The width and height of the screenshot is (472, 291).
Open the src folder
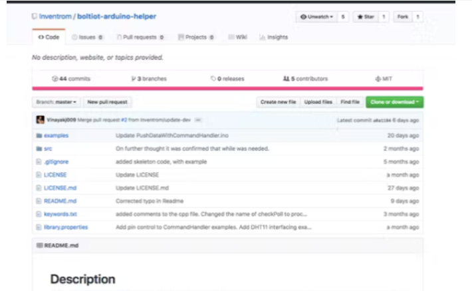coord(48,148)
